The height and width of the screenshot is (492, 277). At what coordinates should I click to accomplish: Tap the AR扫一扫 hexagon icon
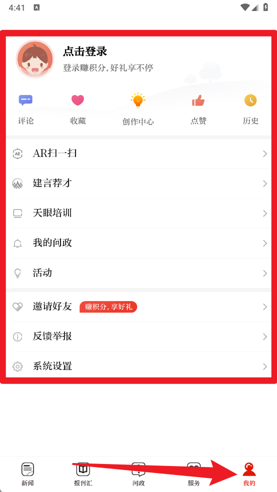point(17,154)
